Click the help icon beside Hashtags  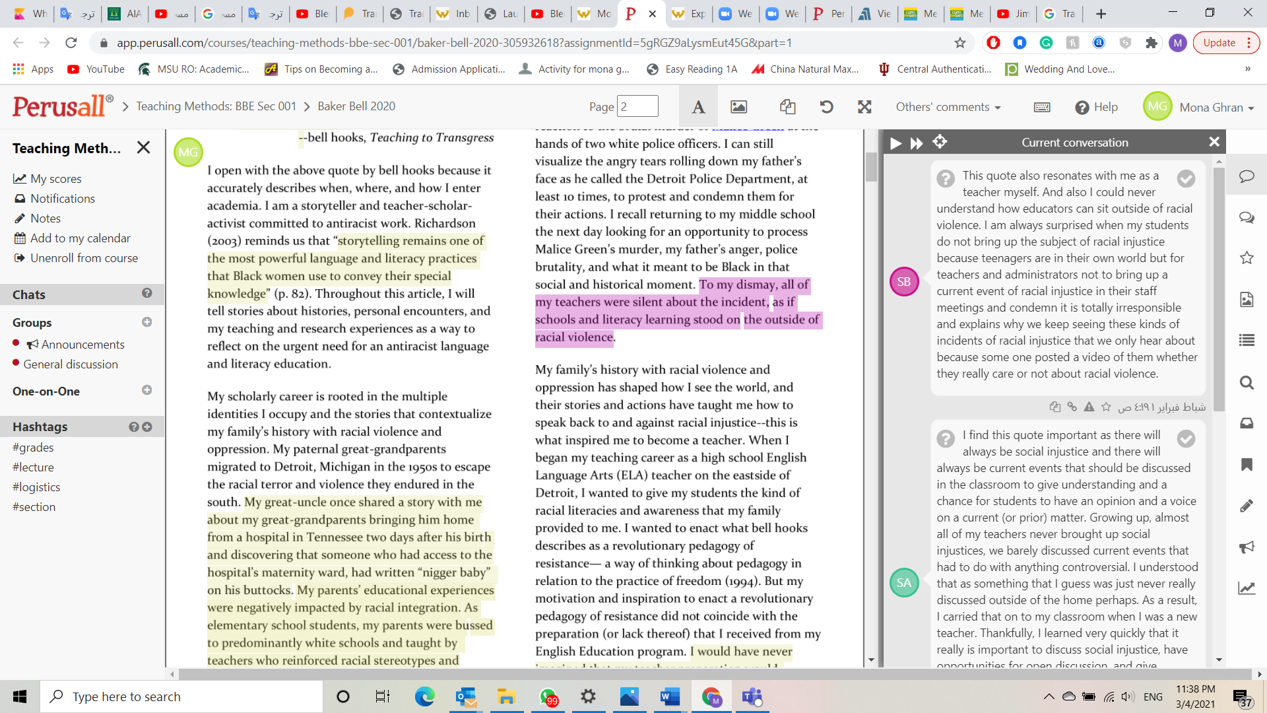pos(133,426)
